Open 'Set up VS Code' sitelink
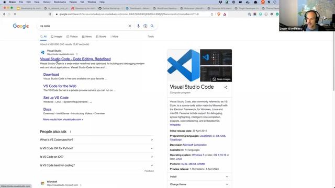 pos(56,98)
